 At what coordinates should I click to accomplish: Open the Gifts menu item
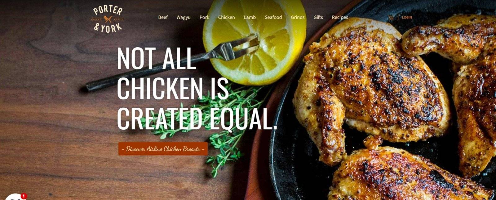[318, 17]
